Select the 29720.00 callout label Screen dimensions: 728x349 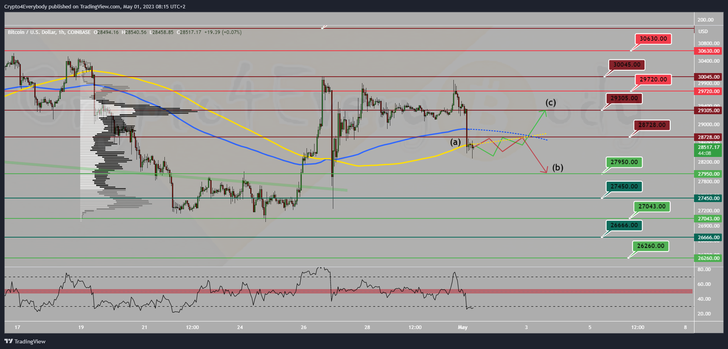pyautogui.click(x=653, y=79)
